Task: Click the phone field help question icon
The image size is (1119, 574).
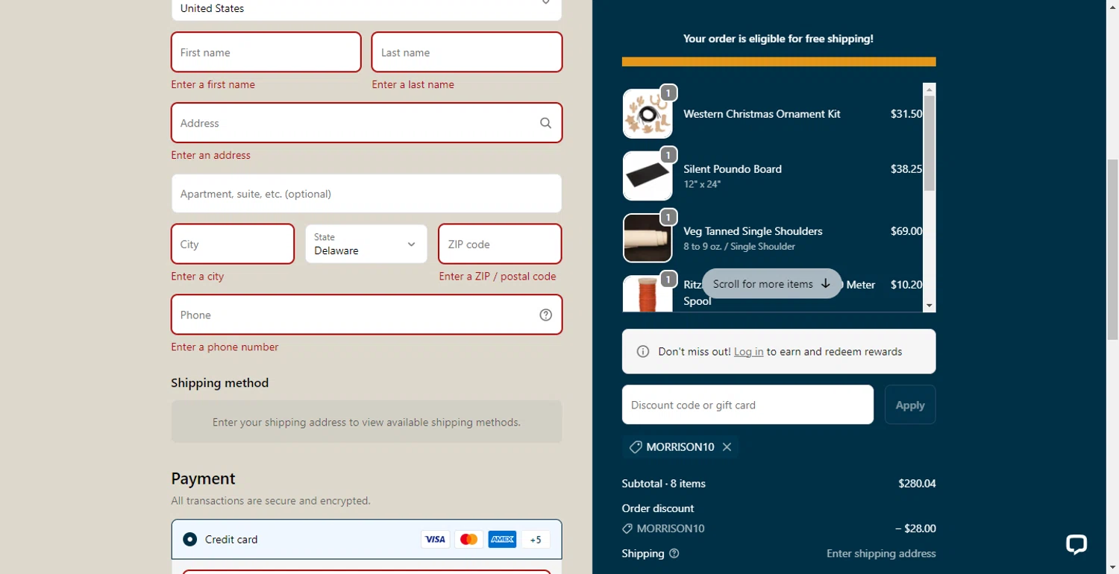Action: (545, 315)
